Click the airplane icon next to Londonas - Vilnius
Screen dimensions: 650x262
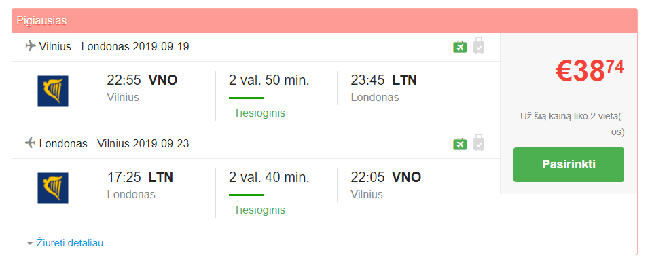[x=31, y=143]
